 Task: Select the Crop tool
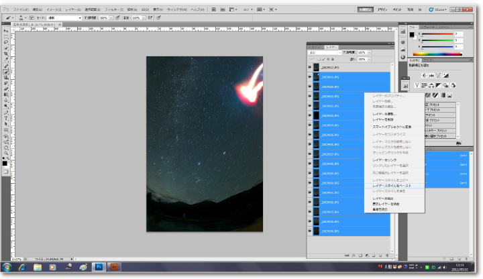tap(6, 54)
